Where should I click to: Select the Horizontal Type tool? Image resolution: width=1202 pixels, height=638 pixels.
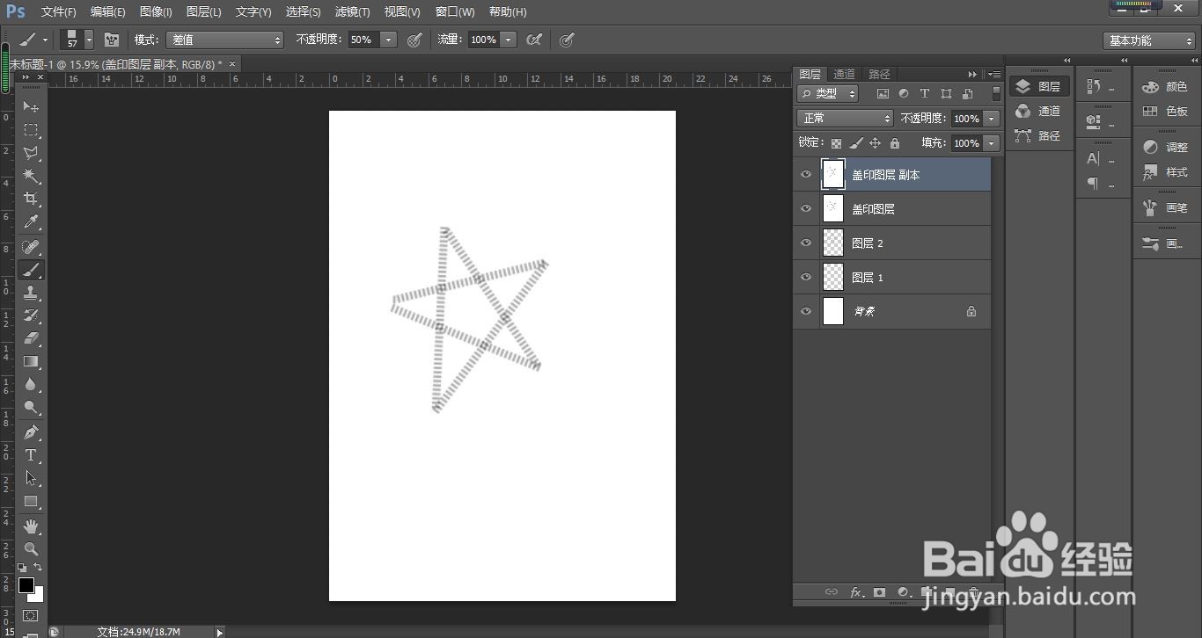coord(31,455)
